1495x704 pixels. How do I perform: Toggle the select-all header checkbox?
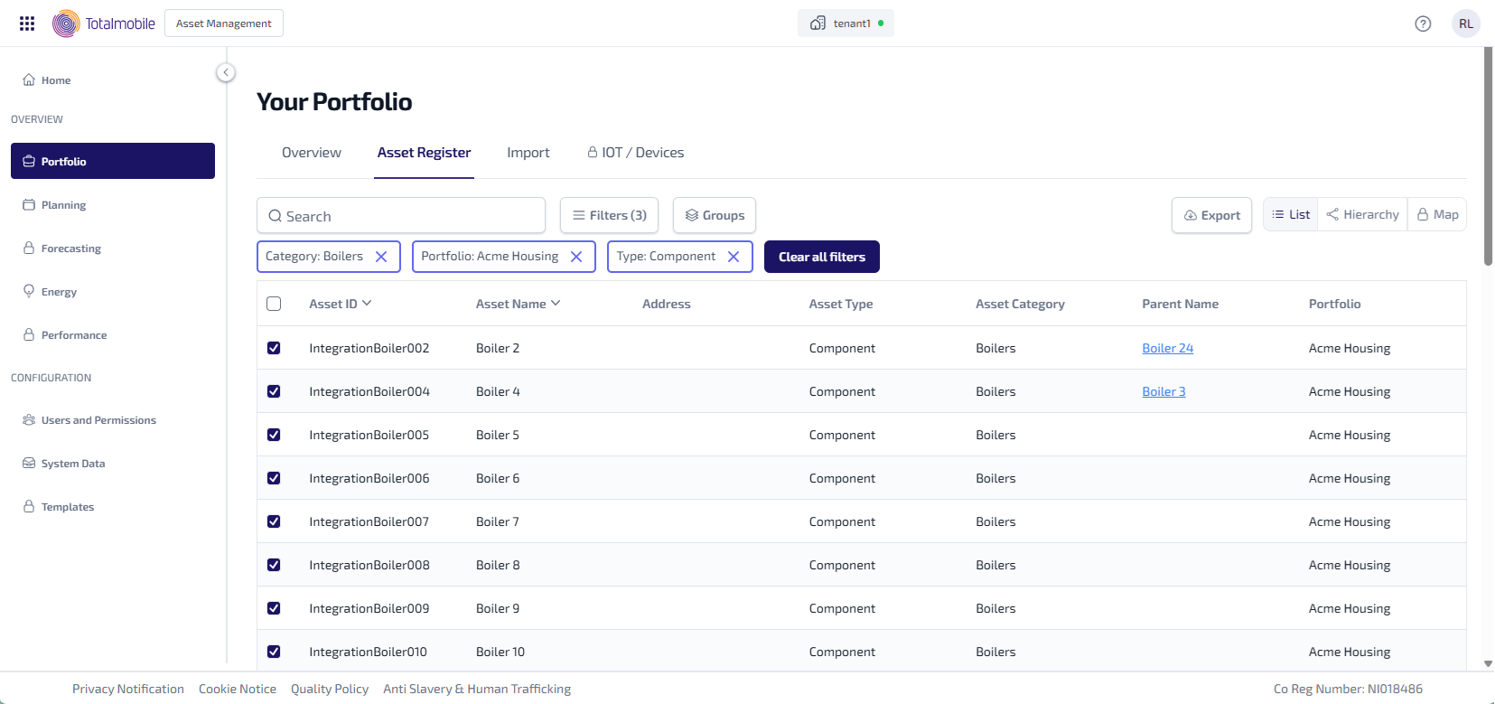(x=274, y=304)
